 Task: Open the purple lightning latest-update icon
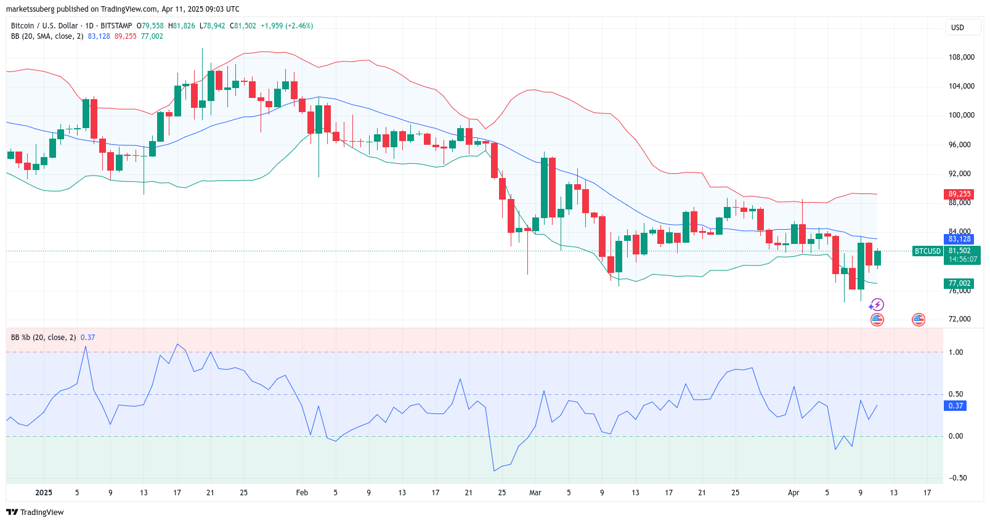[x=877, y=305]
